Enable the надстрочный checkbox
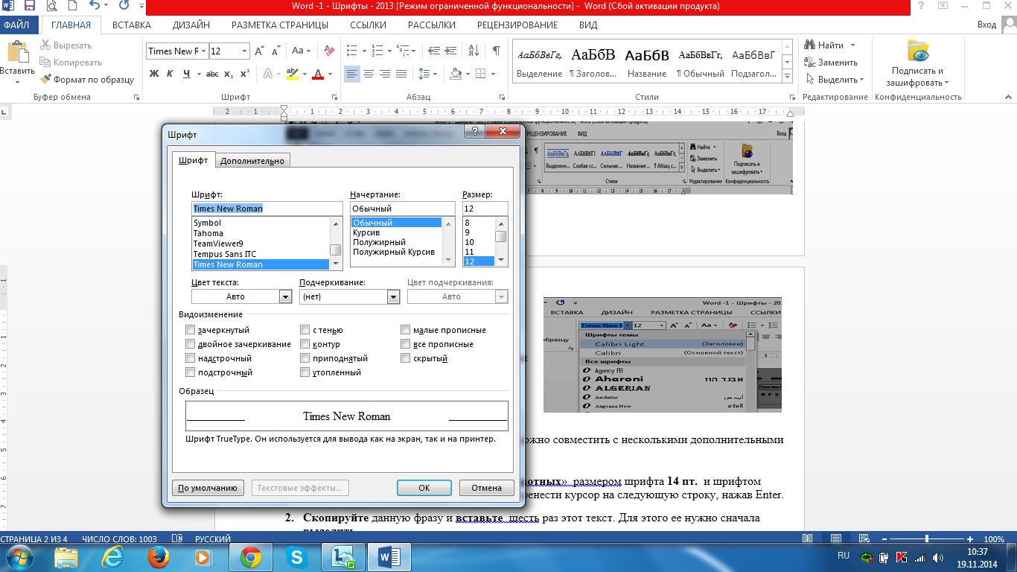The image size is (1017, 572). pyautogui.click(x=191, y=358)
